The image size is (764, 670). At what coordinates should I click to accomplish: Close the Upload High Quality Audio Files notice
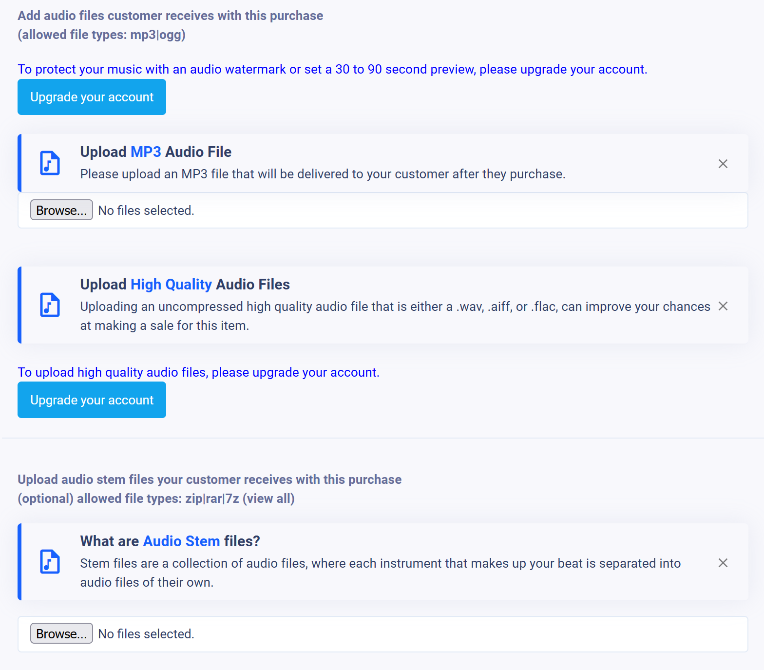(723, 306)
